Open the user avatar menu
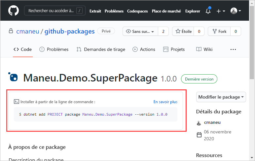The height and width of the screenshot is (161, 255). (x=236, y=11)
